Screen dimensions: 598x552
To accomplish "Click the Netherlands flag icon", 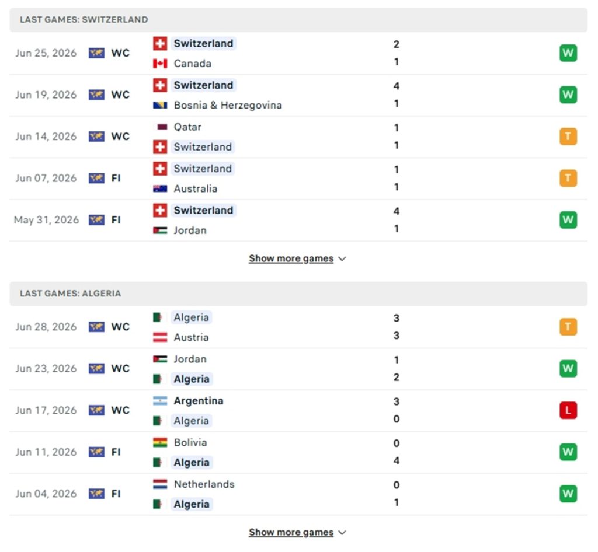I will [160, 484].
